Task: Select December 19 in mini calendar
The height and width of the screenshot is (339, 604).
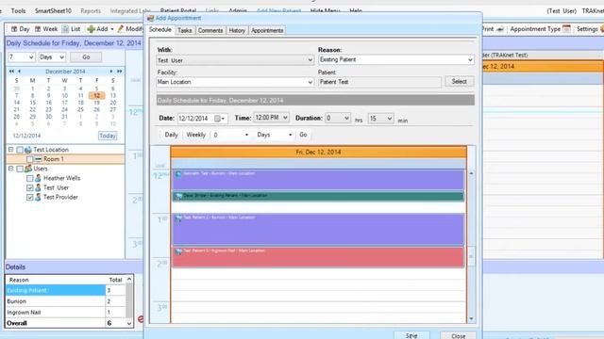Action: (96, 103)
